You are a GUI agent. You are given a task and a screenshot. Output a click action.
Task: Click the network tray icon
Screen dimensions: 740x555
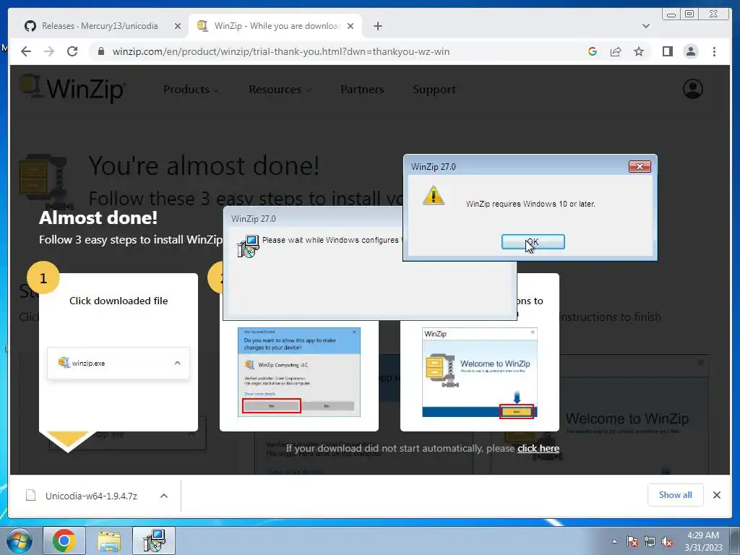coord(650,541)
